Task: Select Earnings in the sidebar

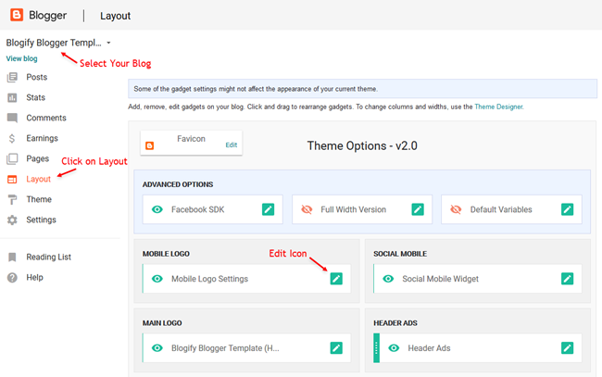Action: click(43, 138)
